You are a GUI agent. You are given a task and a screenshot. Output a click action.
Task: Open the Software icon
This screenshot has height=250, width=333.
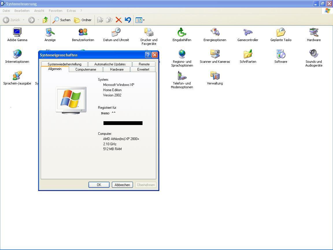[x=281, y=54]
